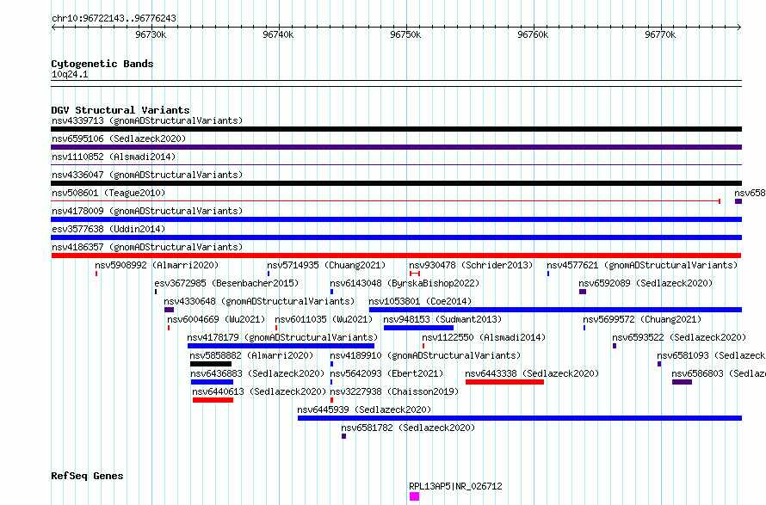Select the nsv6445939 long blue bar
Viewport: 766px width, 505px height.
[520, 418]
